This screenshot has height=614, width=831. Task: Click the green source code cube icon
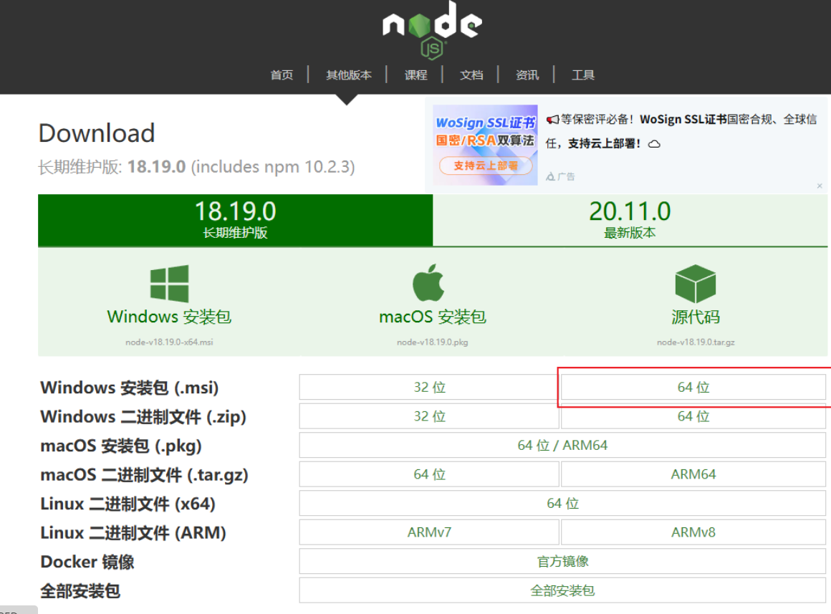point(696,284)
